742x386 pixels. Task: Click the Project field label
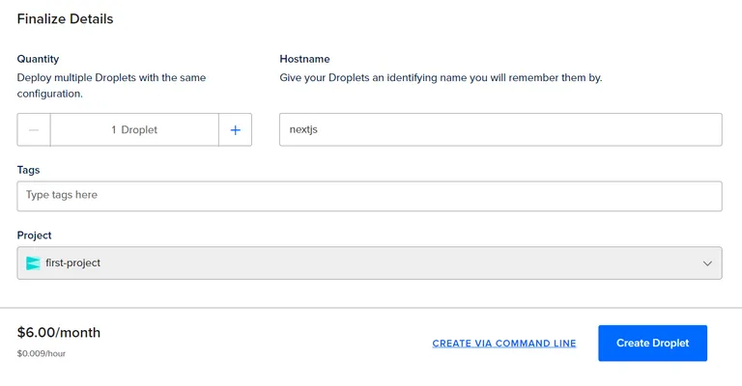pyautogui.click(x=34, y=235)
